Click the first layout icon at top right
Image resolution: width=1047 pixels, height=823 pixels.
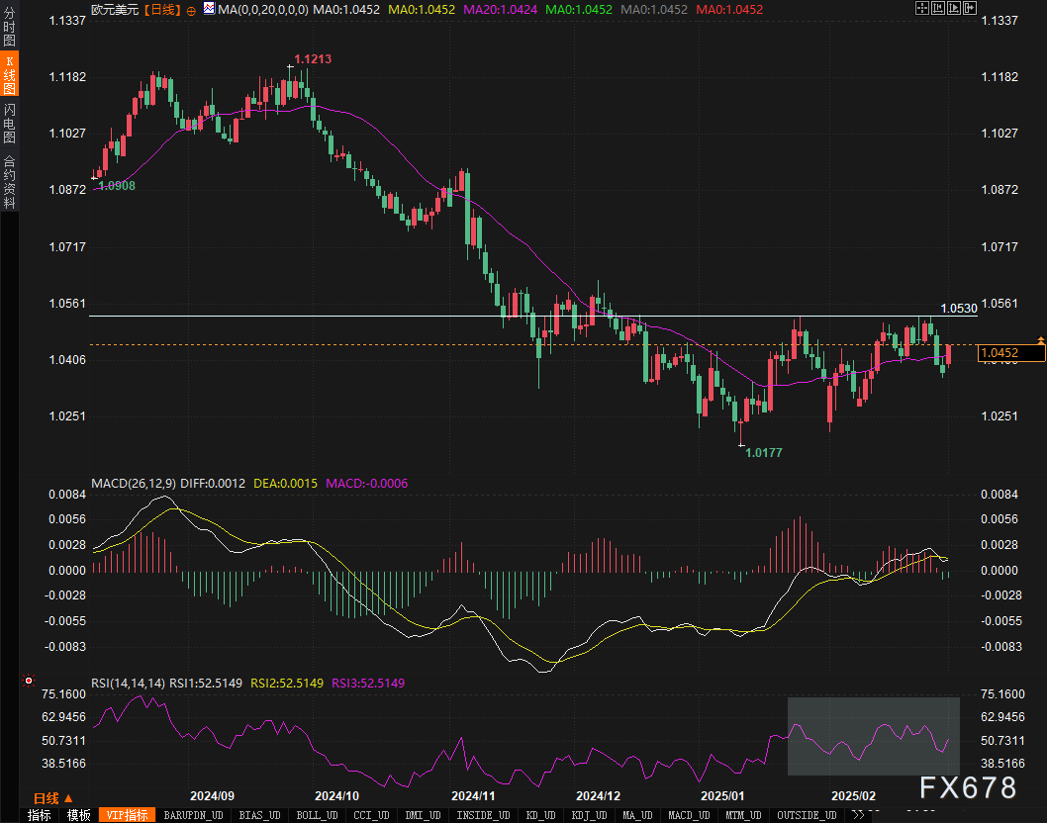921,8
